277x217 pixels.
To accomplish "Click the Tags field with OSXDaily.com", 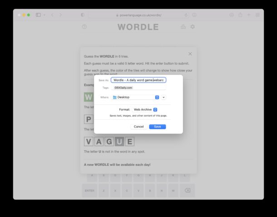I will coord(139,88).
